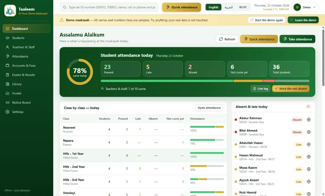Click the globe icon beside Ayyub Ansari

(x=309, y=182)
